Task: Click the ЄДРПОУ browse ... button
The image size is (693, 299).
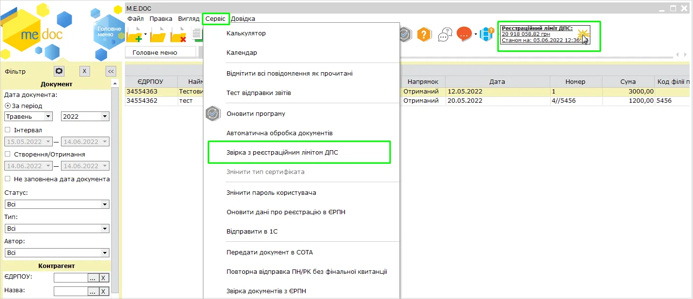Action: coord(93,278)
